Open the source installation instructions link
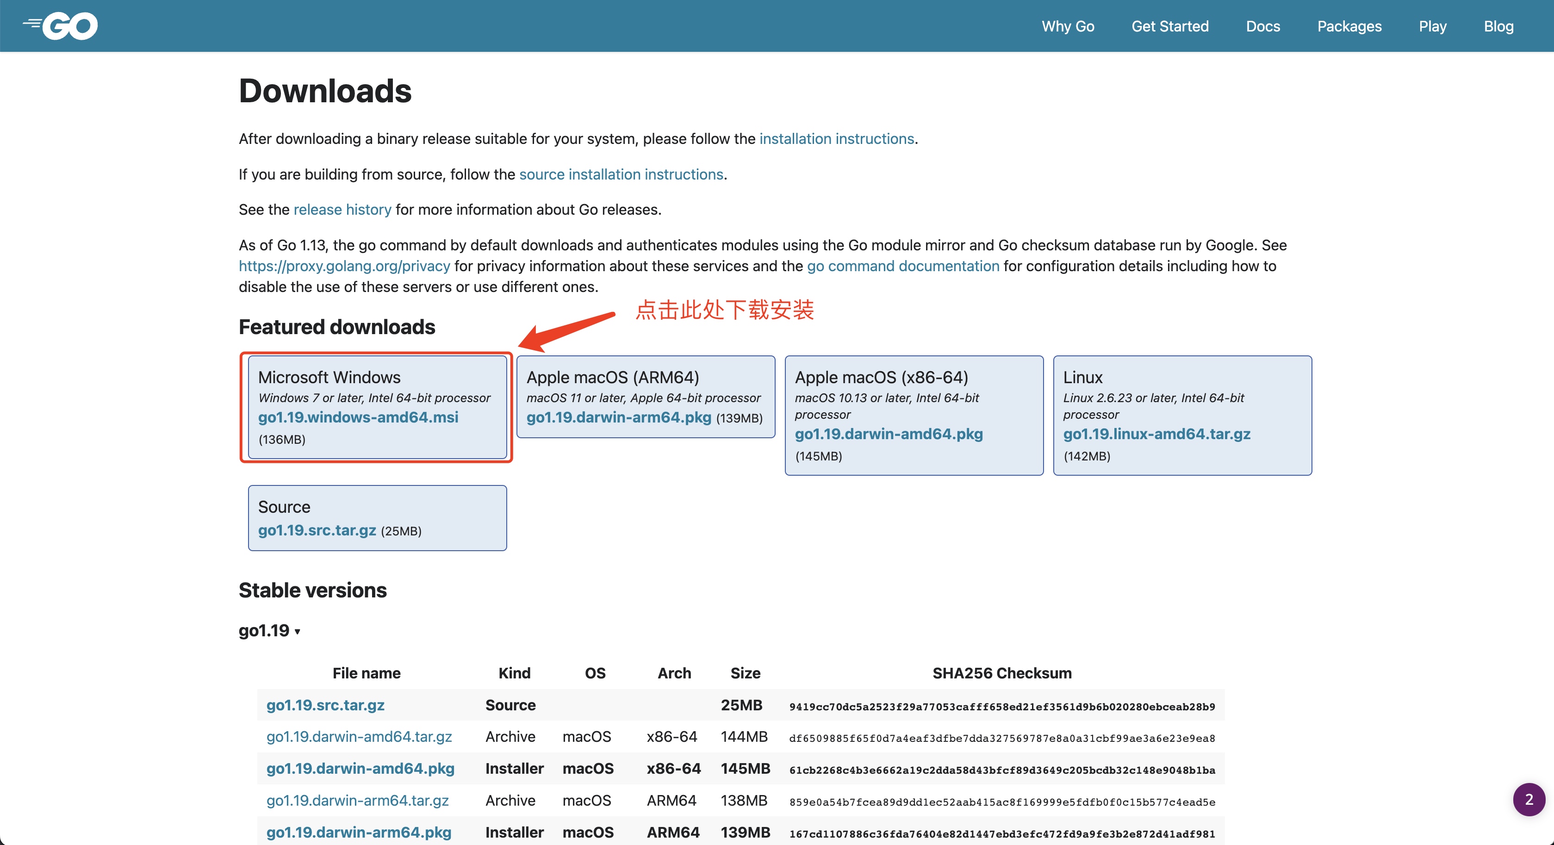Screen dimensions: 1554x845 point(621,174)
